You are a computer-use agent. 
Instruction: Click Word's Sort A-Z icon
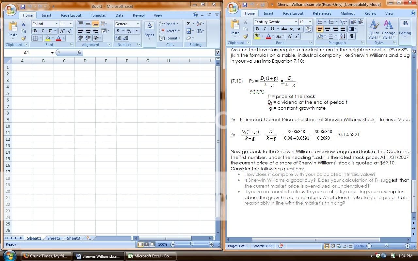(x=343, y=36)
